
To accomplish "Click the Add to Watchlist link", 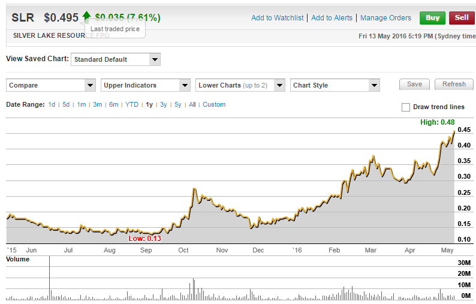I will pyautogui.click(x=278, y=18).
